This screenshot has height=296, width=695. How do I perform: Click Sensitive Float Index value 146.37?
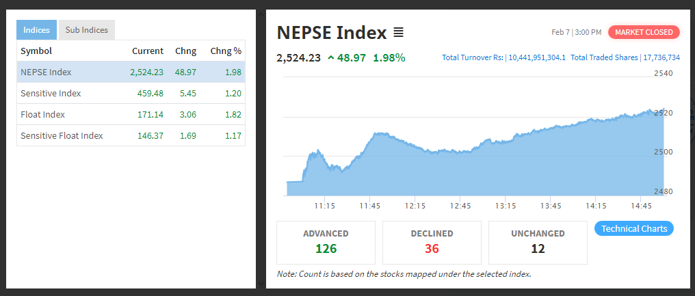150,135
